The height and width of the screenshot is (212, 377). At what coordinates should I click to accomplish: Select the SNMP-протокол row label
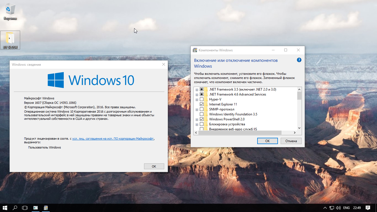point(222,109)
